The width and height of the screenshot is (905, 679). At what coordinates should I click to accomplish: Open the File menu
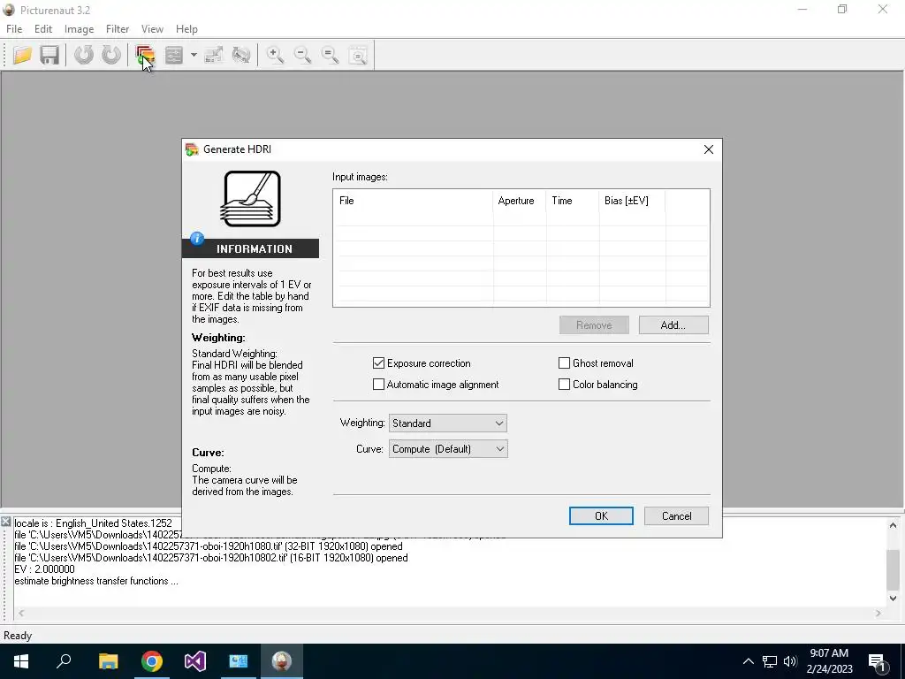point(14,29)
